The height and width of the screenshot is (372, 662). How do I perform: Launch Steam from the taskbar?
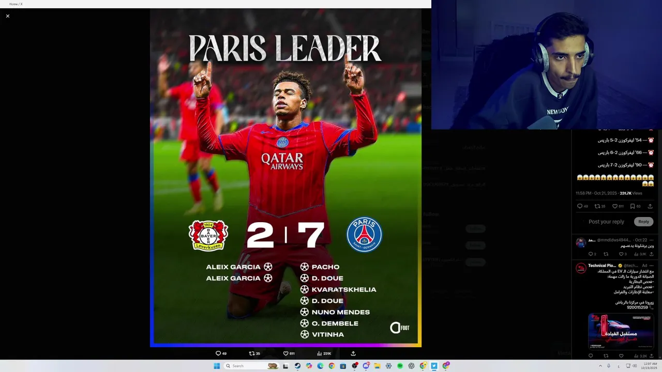tap(297, 366)
